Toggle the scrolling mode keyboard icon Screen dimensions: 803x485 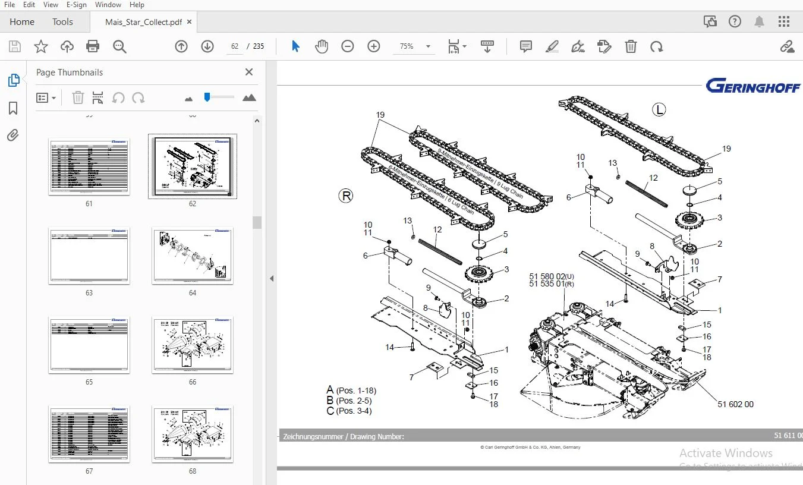(487, 46)
